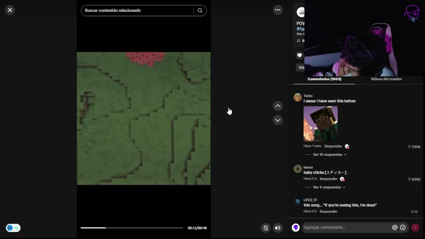The image size is (425, 239).
Task: Go to next video with down arrow
Action: click(x=278, y=120)
